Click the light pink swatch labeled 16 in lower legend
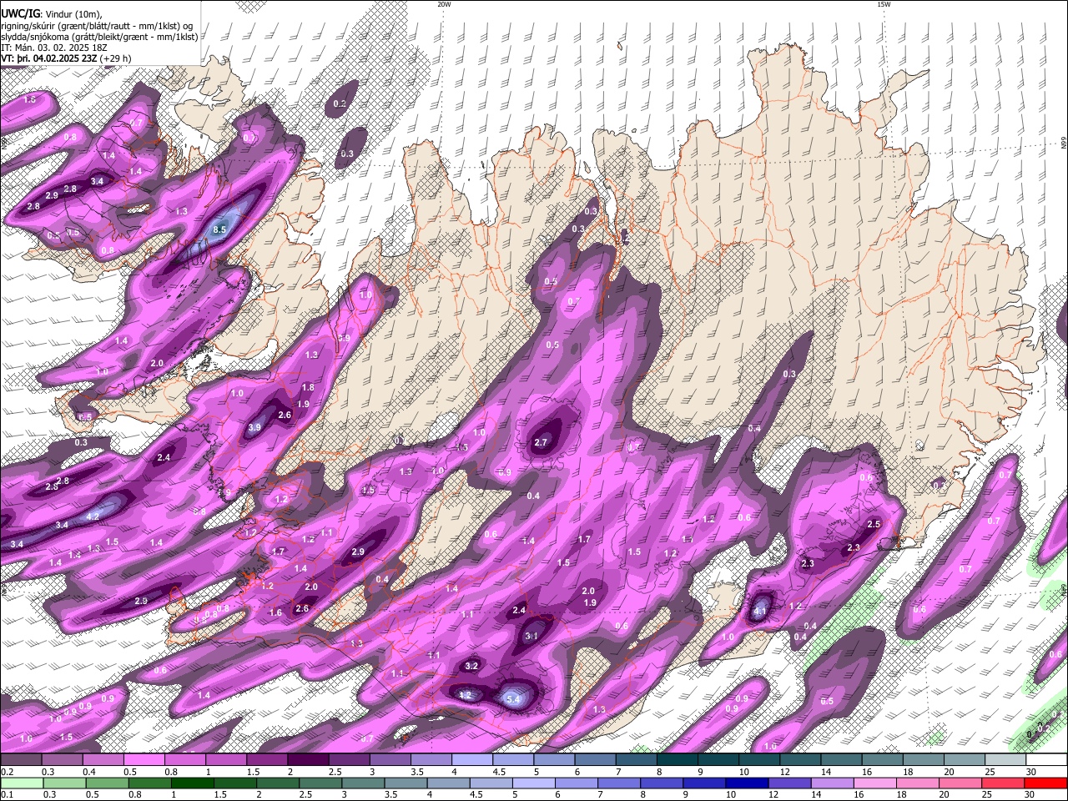 (875, 783)
